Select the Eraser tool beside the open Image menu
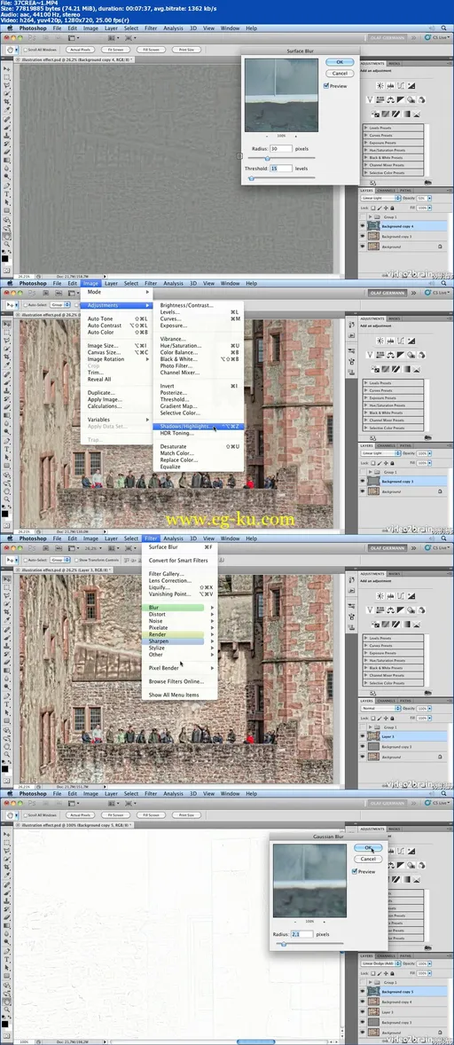The height and width of the screenshot is (1045, 454). point(7,406)
